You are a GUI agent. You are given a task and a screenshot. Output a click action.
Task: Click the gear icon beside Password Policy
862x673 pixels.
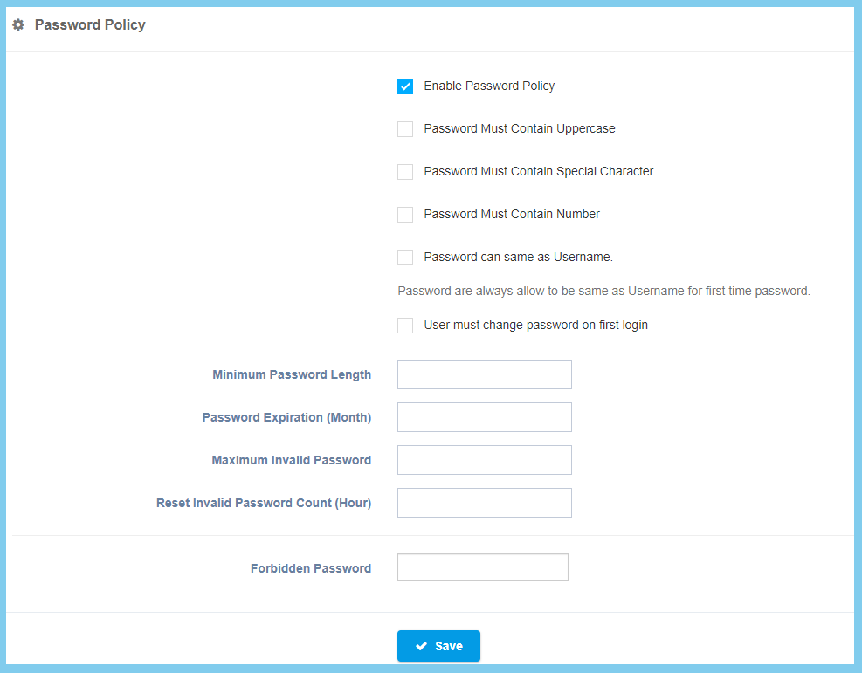pyautogui.click(x=18, y=25)
